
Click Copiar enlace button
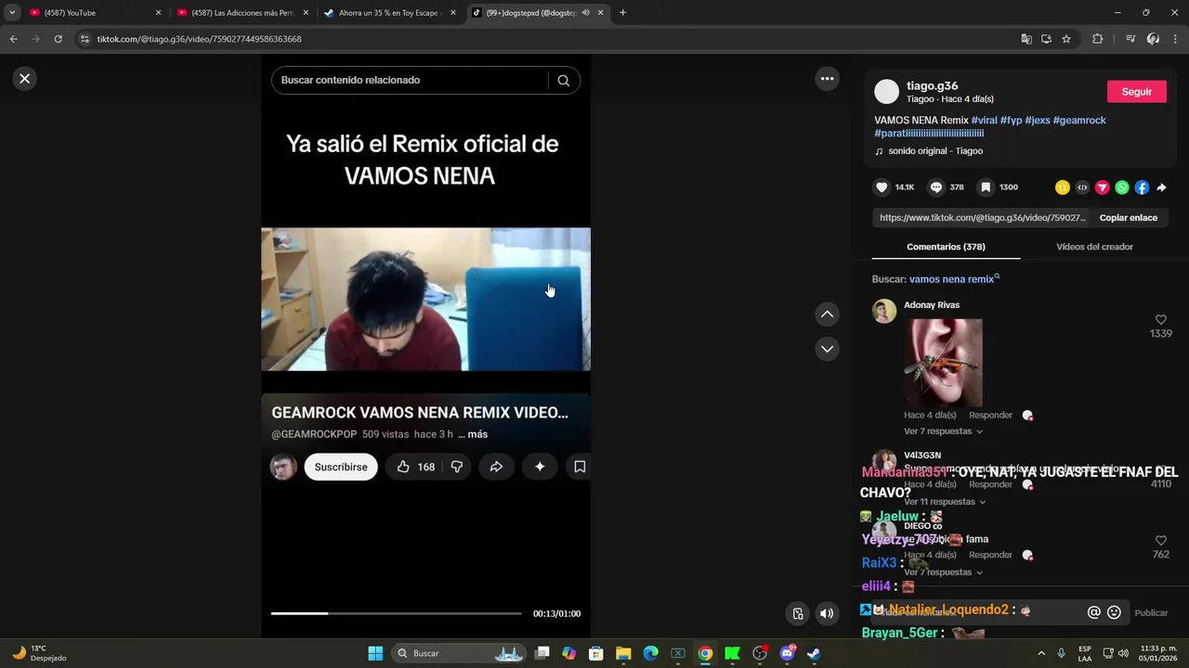pyautogui.click(x=1129, y=218)
